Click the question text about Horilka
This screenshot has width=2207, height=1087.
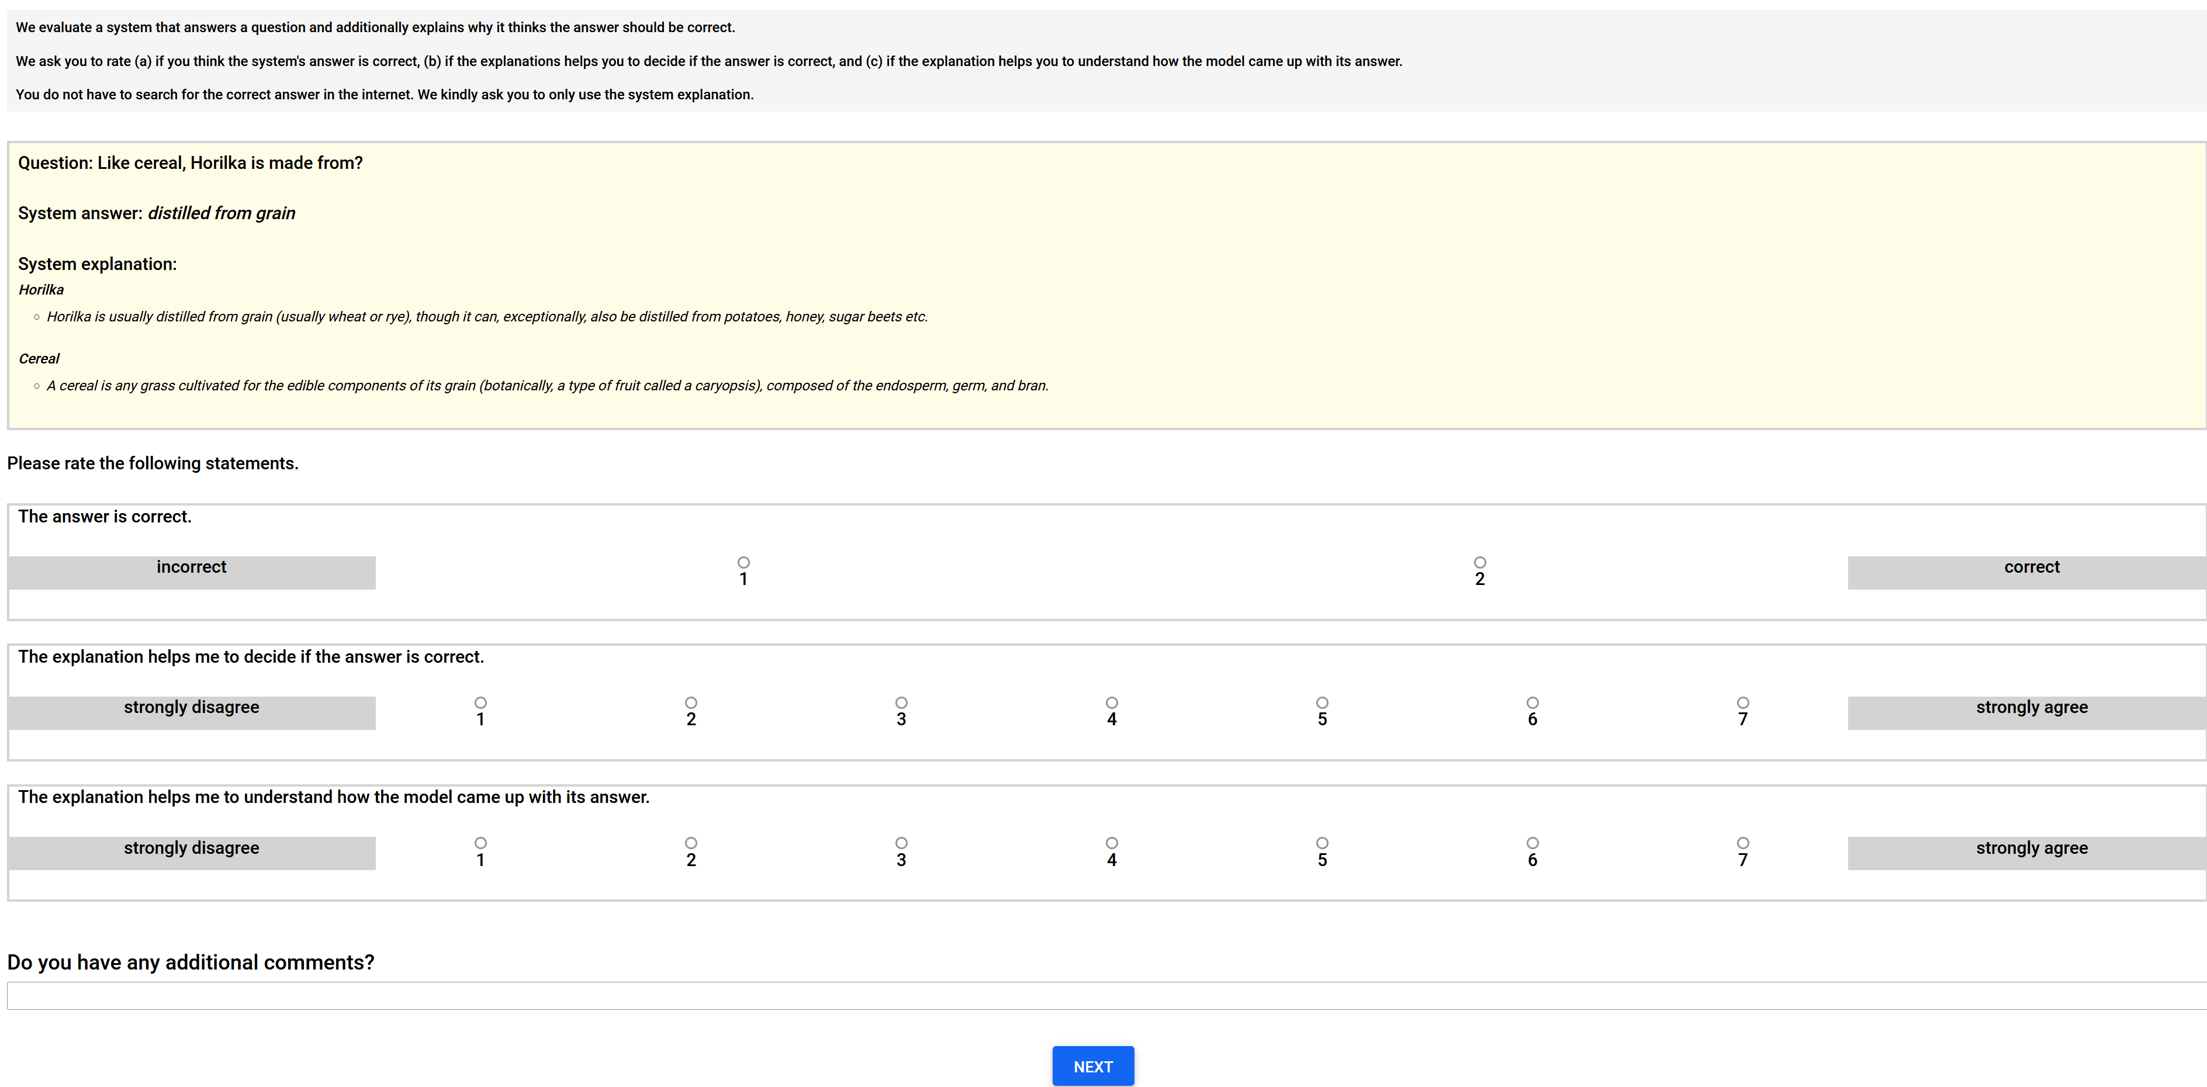tap(190, 162)
